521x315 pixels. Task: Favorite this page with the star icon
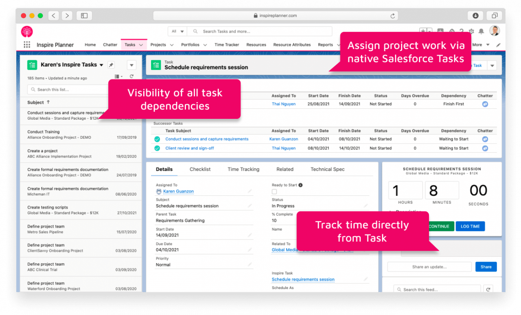click(424, 31)
